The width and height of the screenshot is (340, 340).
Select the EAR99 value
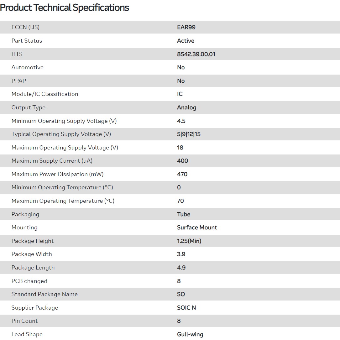(x=186, y=27)
